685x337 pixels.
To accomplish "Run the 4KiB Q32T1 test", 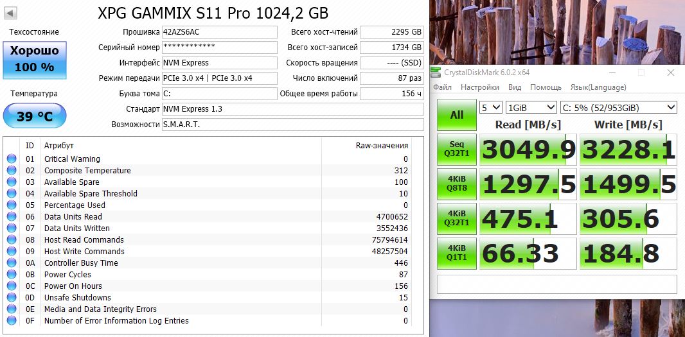I will [457, 219].
